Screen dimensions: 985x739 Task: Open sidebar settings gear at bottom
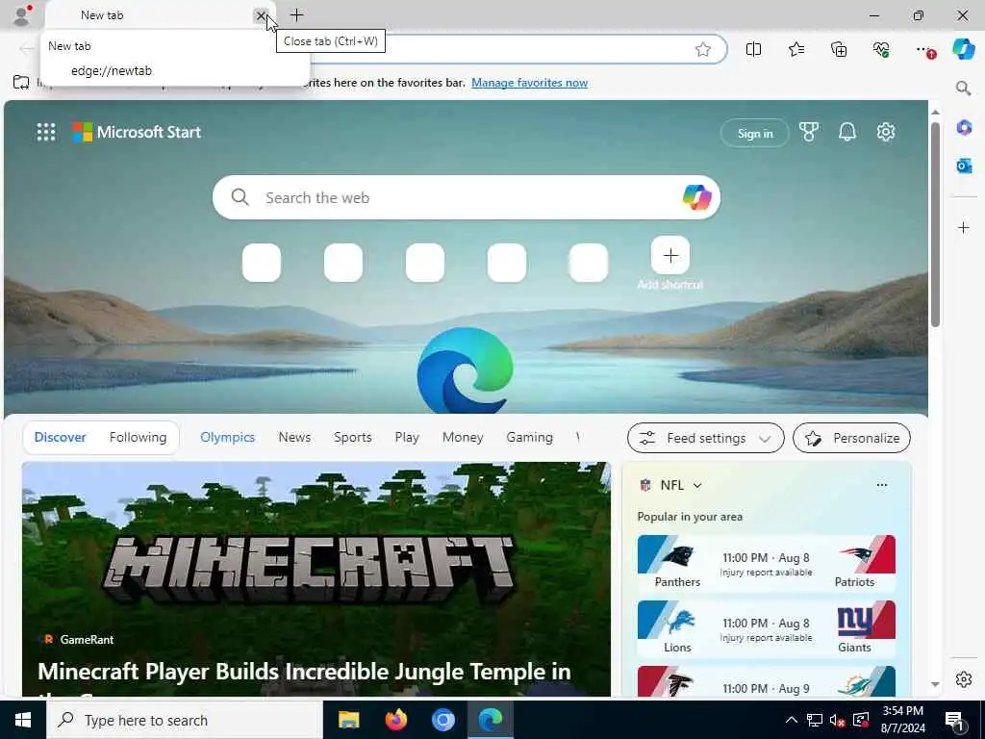[964, 679]
